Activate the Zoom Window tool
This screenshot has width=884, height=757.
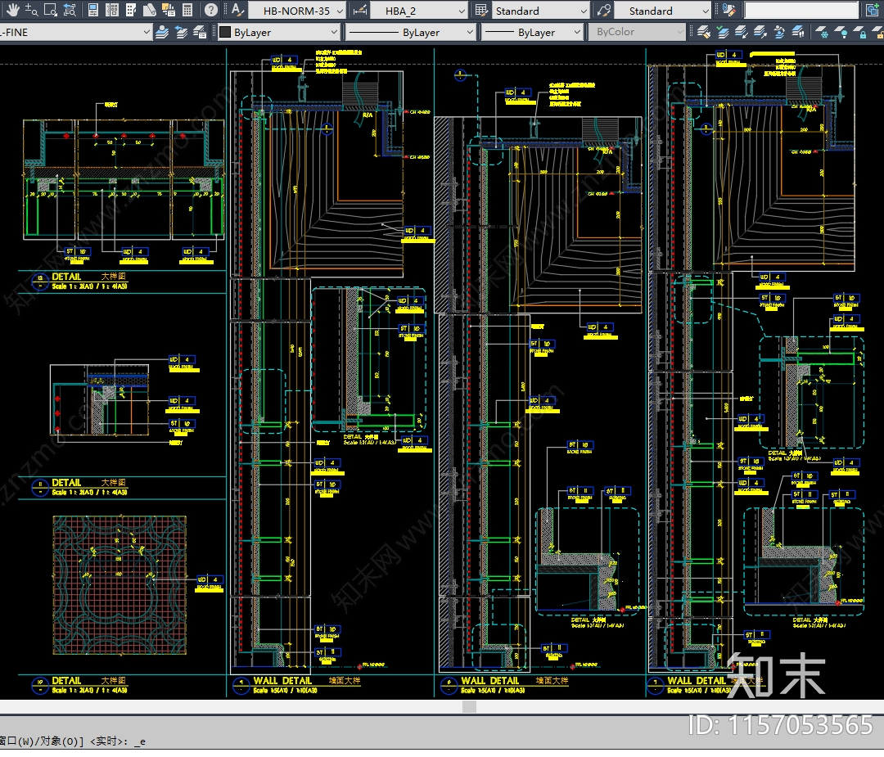(x=51, y=11)
